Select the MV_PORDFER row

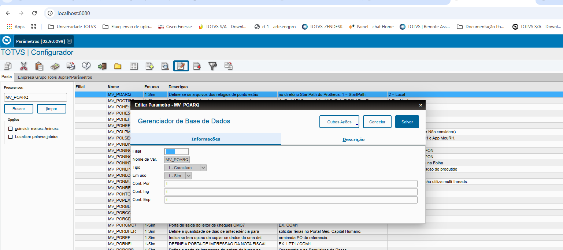(x=319, y=231)
